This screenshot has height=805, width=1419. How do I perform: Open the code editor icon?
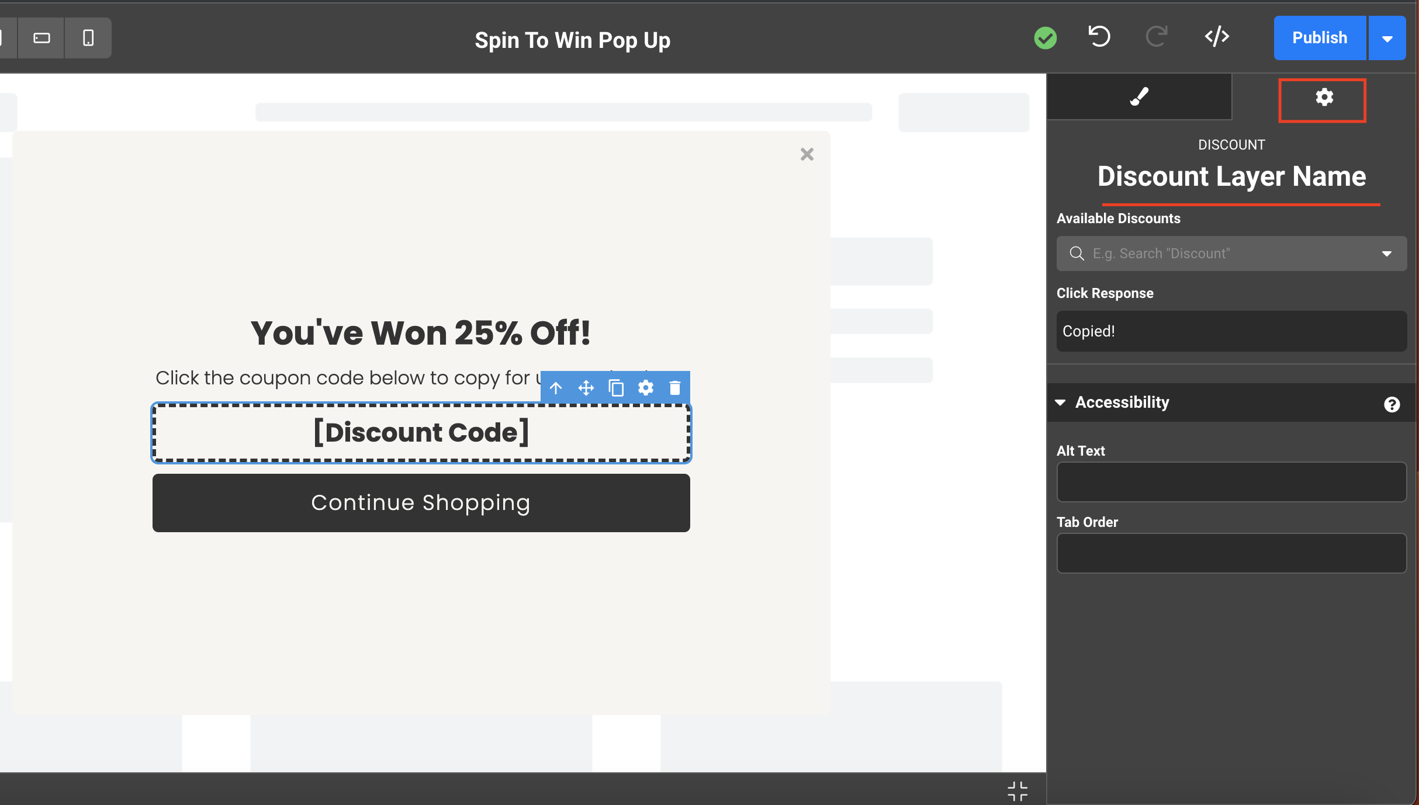point(1217,37)
